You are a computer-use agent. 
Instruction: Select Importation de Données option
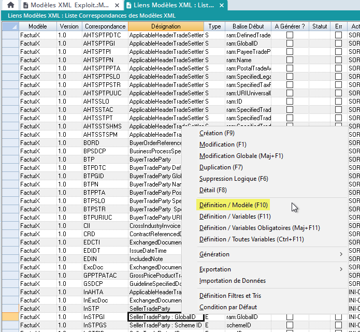click(x=232, y=281)
